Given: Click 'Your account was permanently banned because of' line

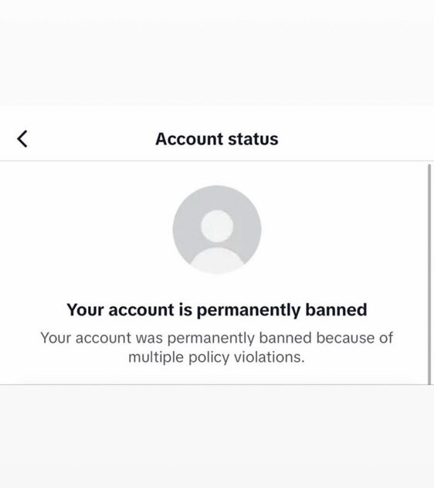Looking at the screenshot, I should [217, 338].
